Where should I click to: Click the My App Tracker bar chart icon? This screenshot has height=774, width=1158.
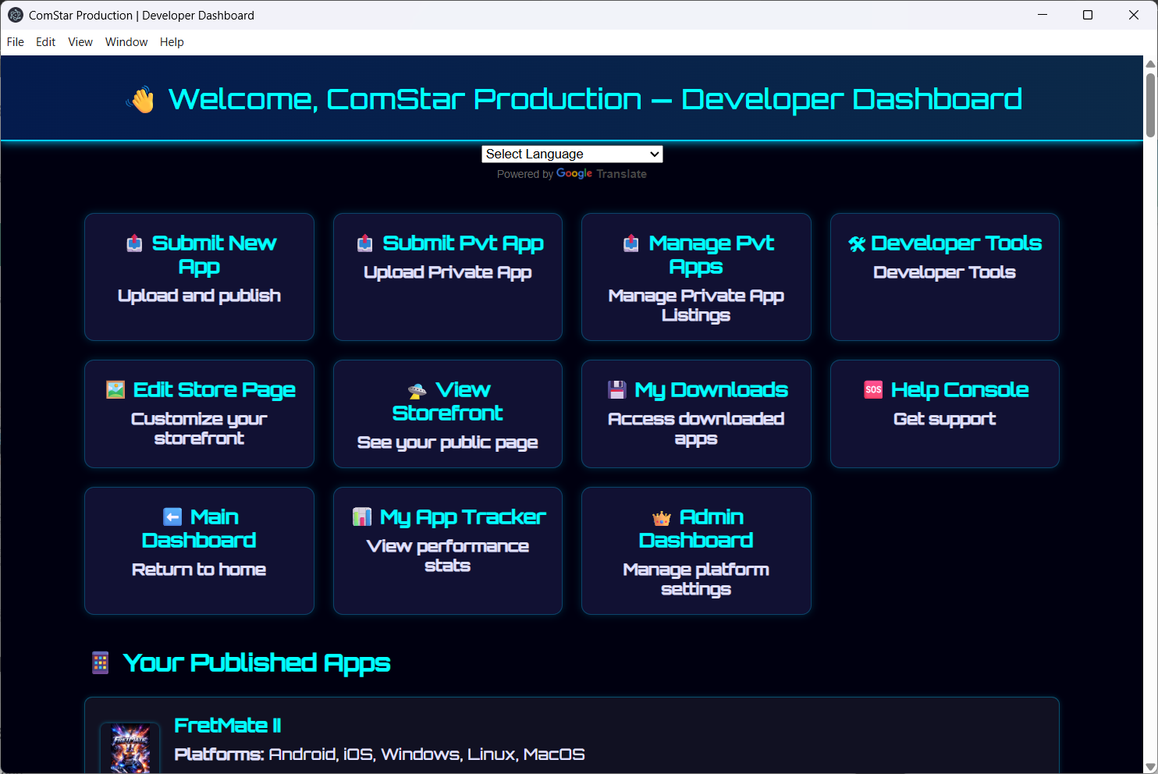tap(361, 516)
